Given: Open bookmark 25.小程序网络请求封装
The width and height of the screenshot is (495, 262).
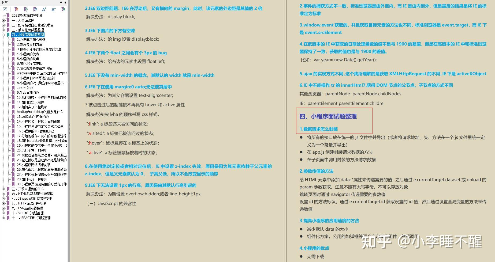Looking at the screenshot, I should pyautogui.click(x=34, y=165).
